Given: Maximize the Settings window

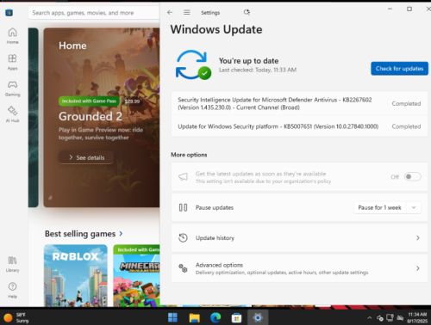Looking at the screenshot, I should (x=409, y=9).
